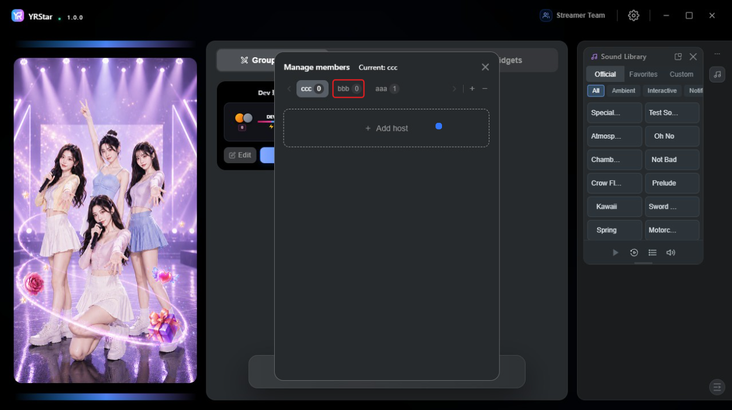This screenshot has height=410, width=732.
Task: Add a new group with plus icon
Action: click(x=472, y=89)
